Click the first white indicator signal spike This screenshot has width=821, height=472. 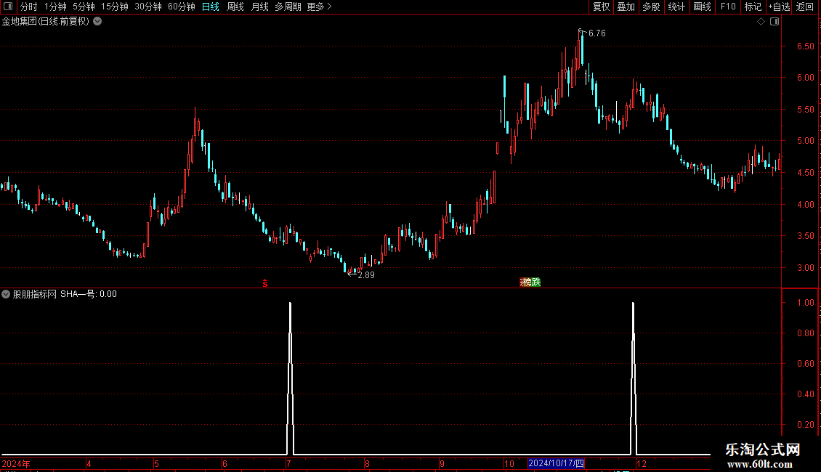coord(290,378)
